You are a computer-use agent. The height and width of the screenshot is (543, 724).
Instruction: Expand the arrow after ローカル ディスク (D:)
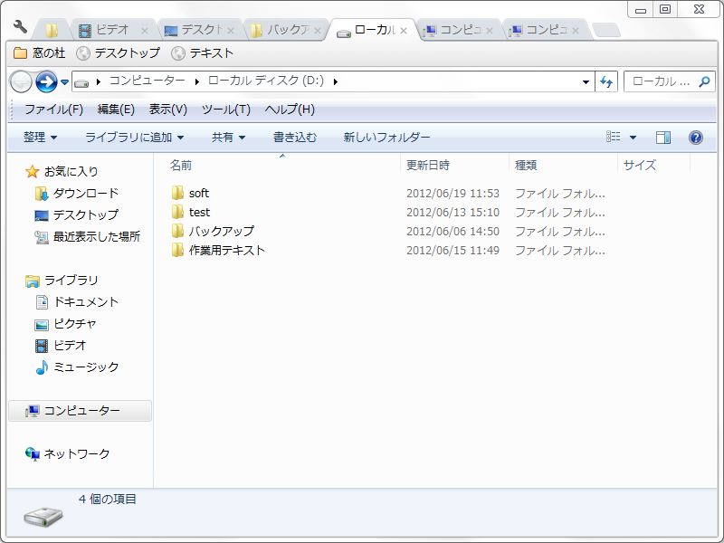(x=336, y=82)
